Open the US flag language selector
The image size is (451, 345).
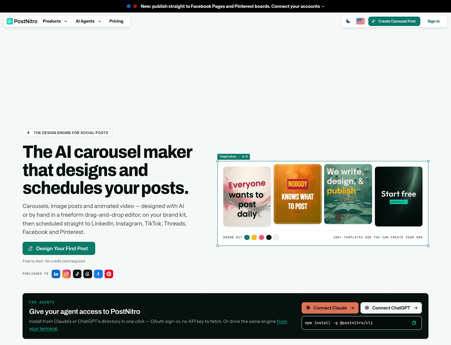pos(360,21)
